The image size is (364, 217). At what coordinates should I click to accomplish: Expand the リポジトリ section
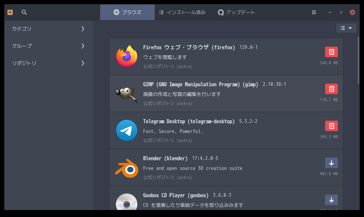tap(49, 63)
